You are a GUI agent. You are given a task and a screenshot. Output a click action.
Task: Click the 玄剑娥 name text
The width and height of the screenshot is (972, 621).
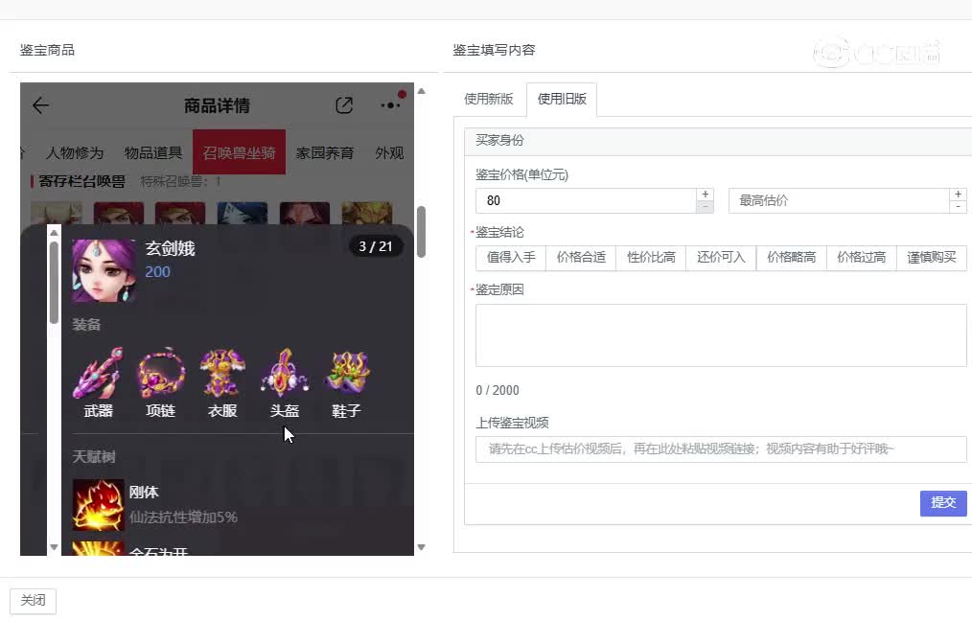pyautogui.click(x=171, y=248)
